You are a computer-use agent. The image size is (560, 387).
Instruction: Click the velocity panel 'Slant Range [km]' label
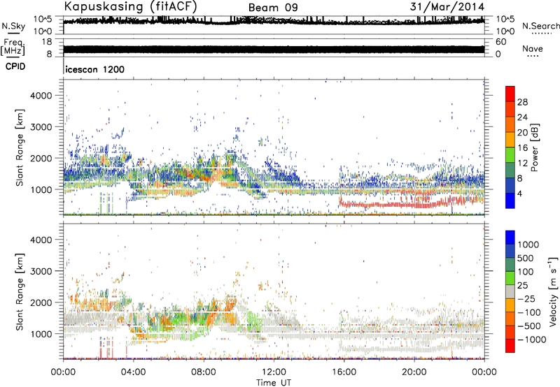tap(20, 292)
